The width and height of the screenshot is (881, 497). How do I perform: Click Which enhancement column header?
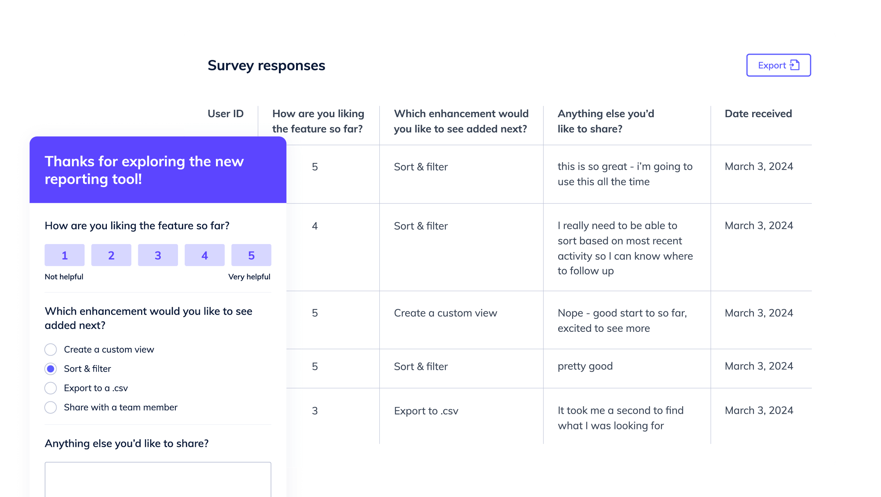pyautogui.click(x=461, y=121)
